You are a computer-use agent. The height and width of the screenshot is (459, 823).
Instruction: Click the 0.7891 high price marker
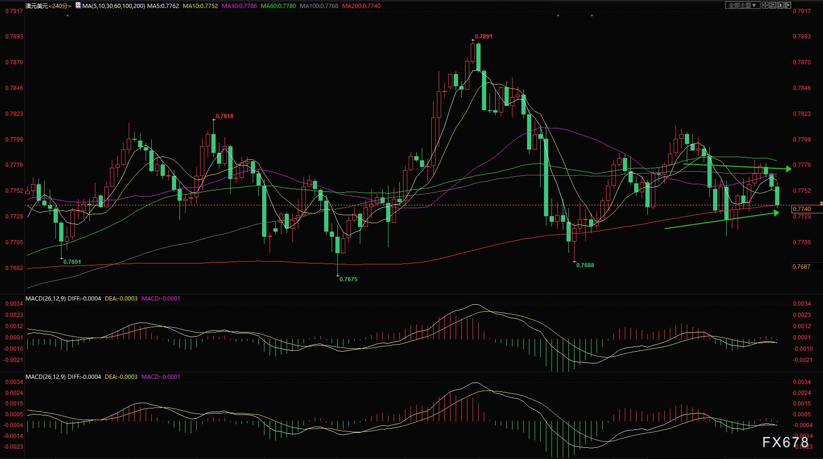[483, 36]
